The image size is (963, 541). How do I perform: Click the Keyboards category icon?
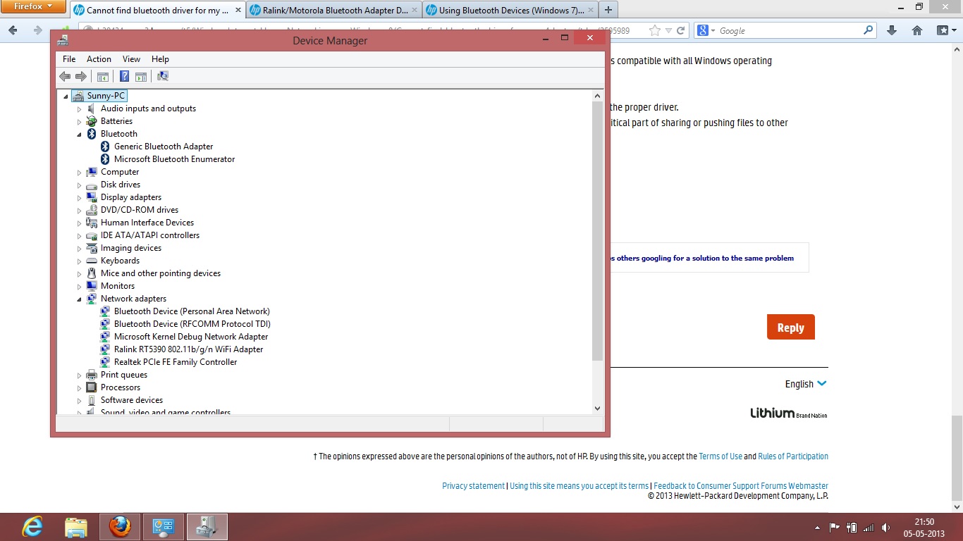pos(92,261)
